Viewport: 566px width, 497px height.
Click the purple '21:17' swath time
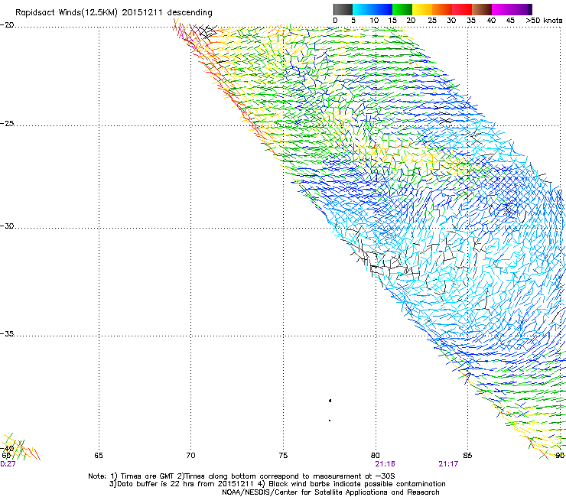(448, 464)
